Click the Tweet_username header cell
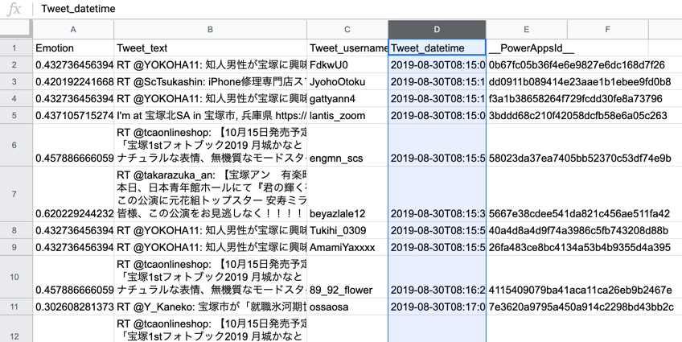This screenshot has width=682, height=342. pos(347,47)
